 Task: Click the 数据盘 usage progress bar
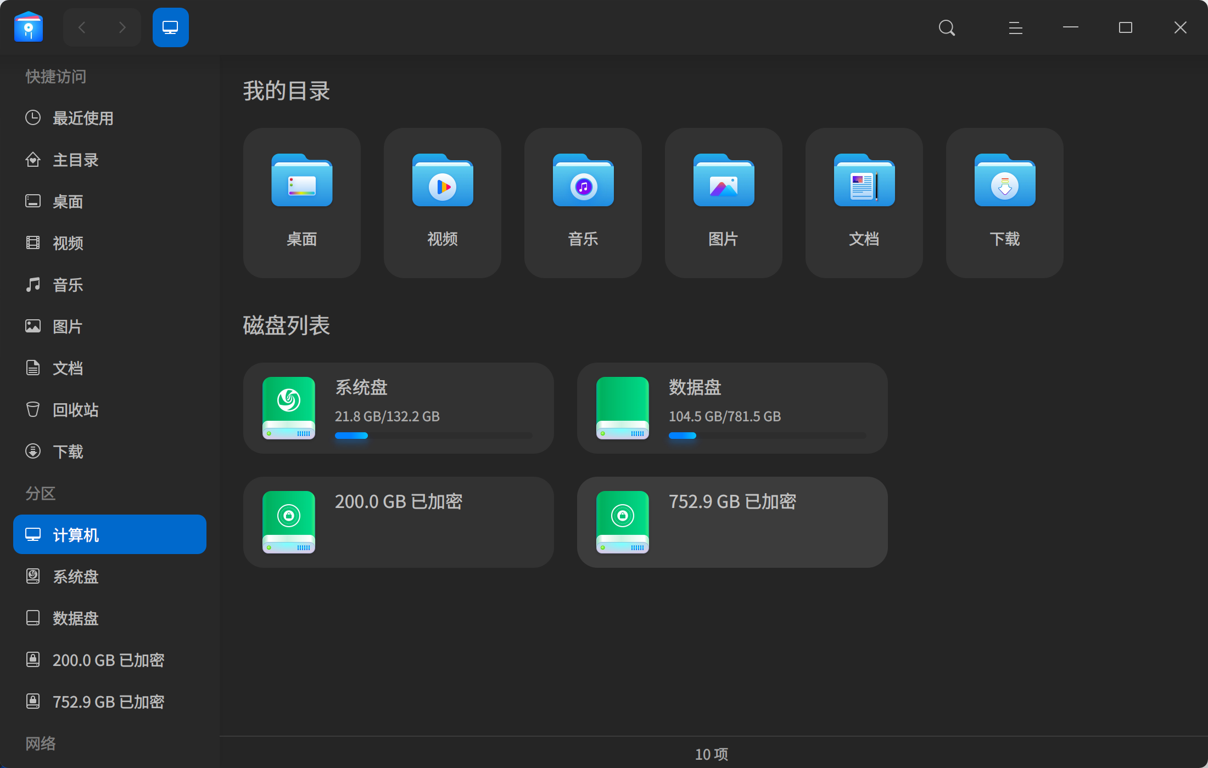pyautogui.click(x=768, y=436)
